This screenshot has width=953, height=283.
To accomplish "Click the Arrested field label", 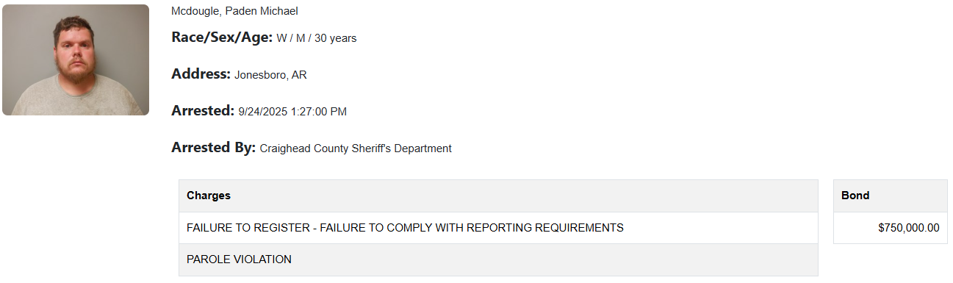I will point(204,111).
